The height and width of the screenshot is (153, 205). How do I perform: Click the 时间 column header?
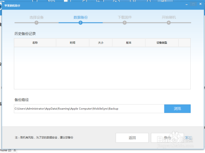coord(73,43)
